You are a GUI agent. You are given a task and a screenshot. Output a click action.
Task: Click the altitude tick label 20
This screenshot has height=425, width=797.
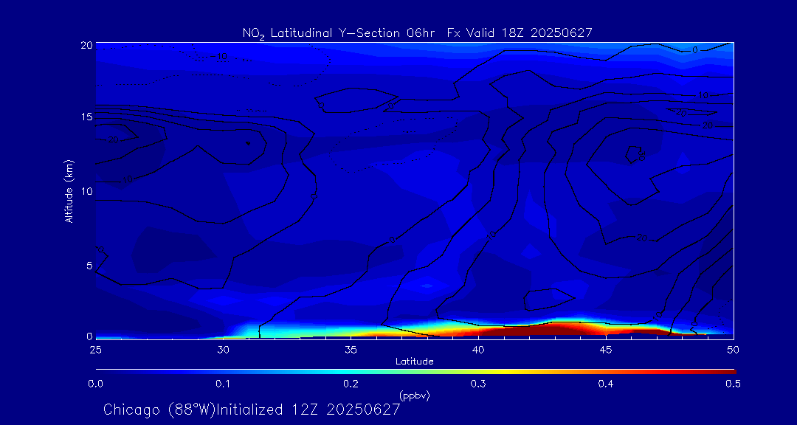(x=87, y=45)
